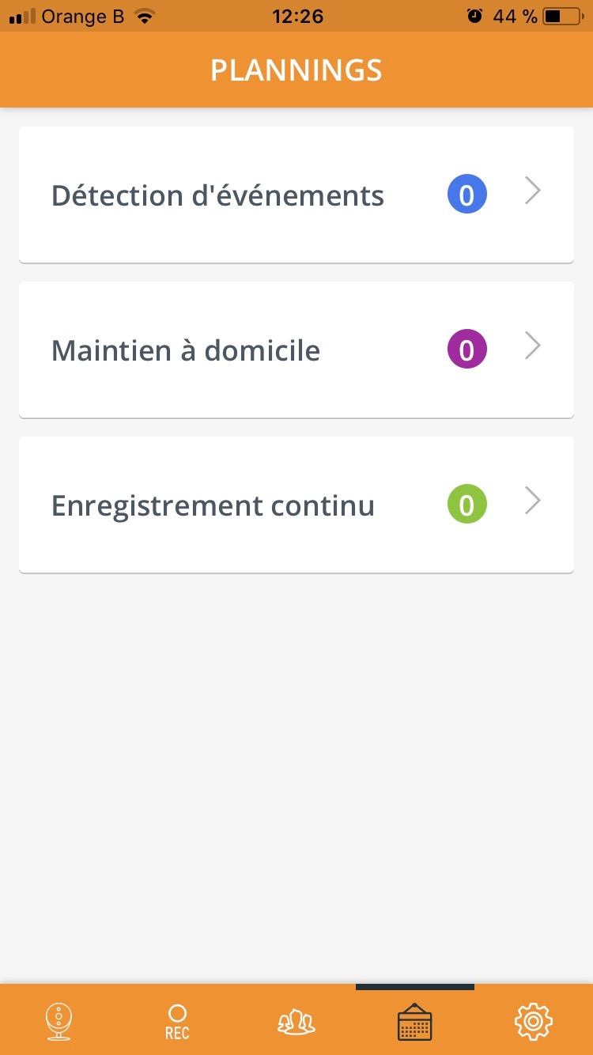Viewport: 593px width, 1055px height.
Task: Open the Maintien à domicile row
Action: (x=186, y=350)
